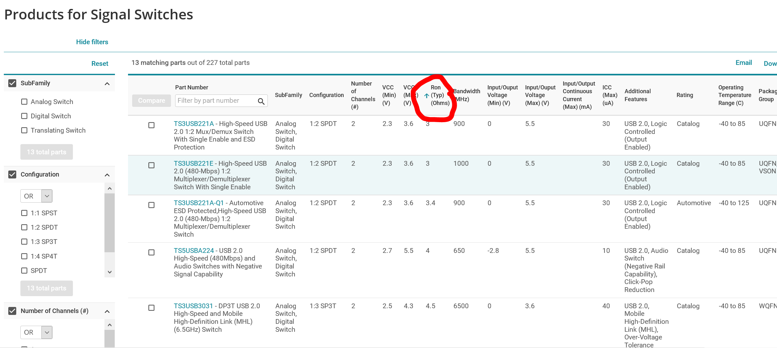Screen dimensions: 777x348
Task: Collapse the Number of Channels section
Action: (x=107, y=311)
